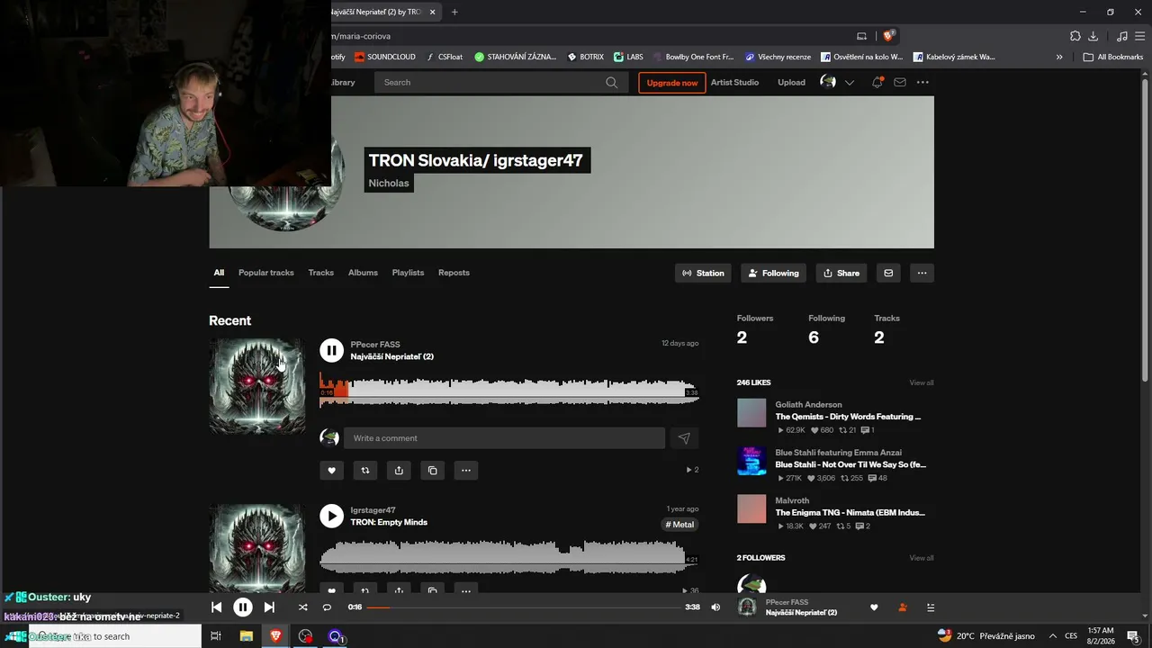Open the browser downloads icon
1152x648 pixels.
(1093, 36)
